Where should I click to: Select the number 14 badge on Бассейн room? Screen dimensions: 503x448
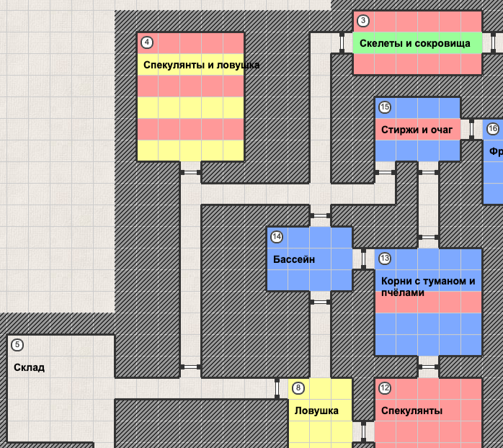(x=277, y=237)
